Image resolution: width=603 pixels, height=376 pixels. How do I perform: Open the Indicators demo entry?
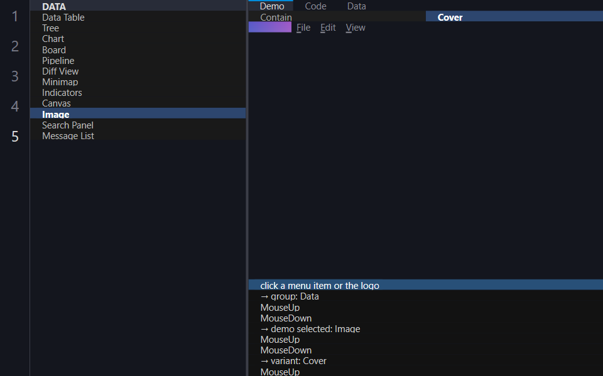point(138,93)
